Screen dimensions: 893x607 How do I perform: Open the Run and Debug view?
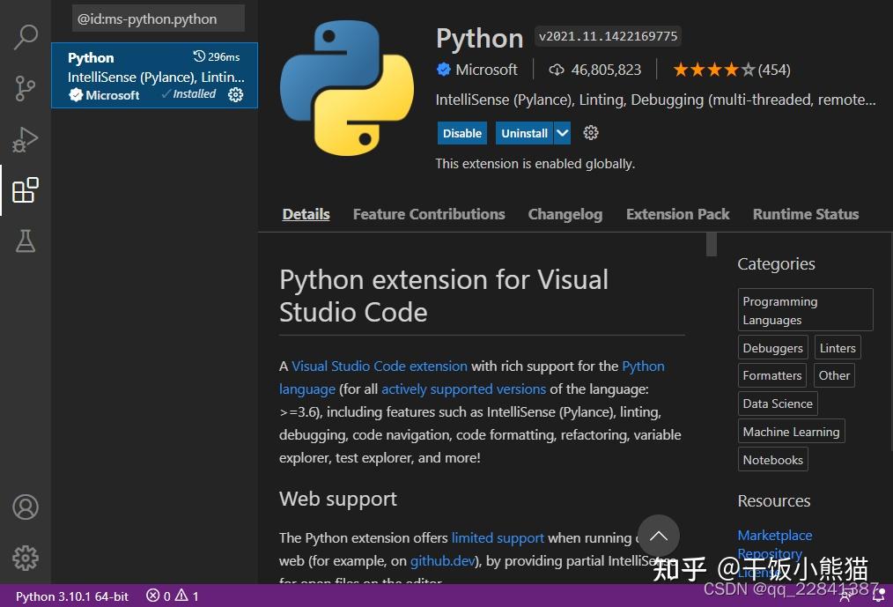26,138
